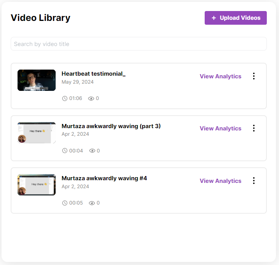Select the Murtaza awkwardly waving (part 3) title

tap(111, 126)
